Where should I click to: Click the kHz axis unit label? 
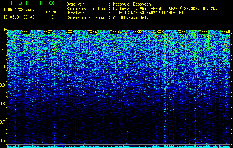pos(3,30)
